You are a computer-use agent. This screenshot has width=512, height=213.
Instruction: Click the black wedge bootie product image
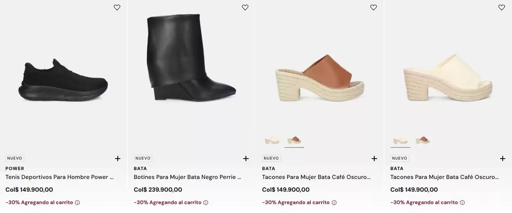(x=191, y=58)
